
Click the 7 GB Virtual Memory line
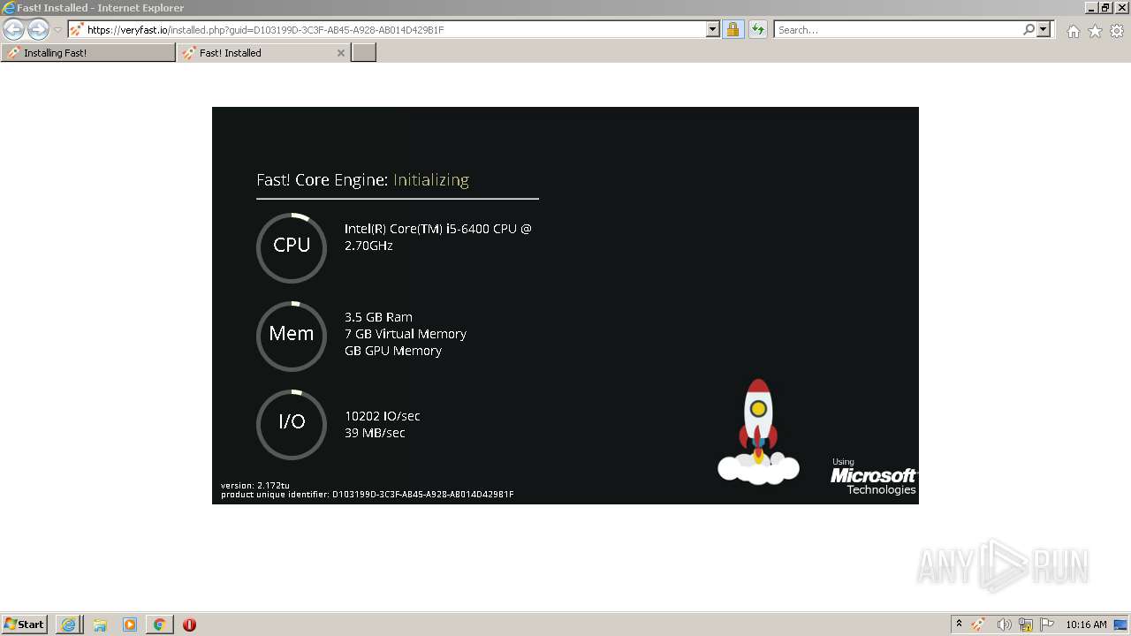tap(406, 334)
